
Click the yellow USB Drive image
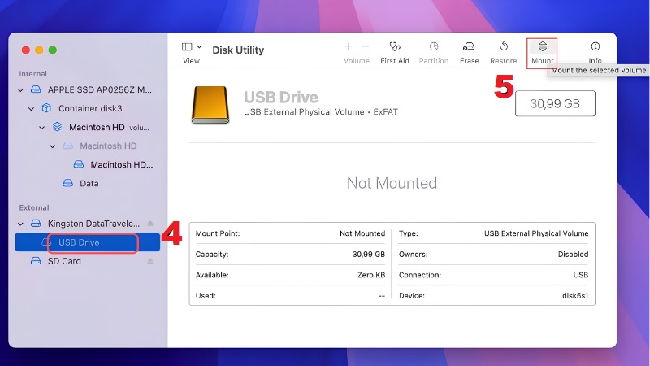point(210,105)
